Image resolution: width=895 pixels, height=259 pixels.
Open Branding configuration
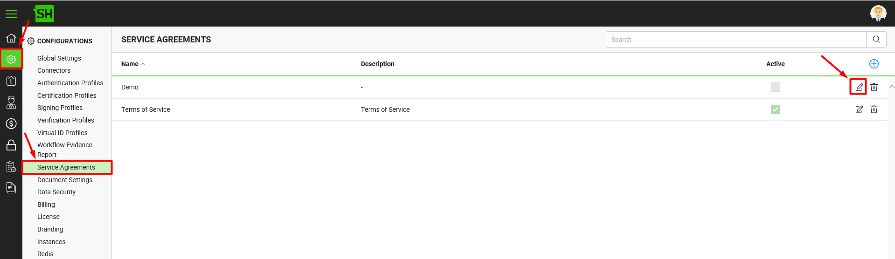pos(50,229)
